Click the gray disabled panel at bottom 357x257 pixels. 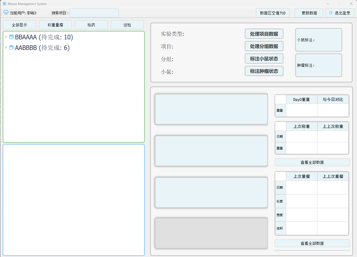point(211,233)
